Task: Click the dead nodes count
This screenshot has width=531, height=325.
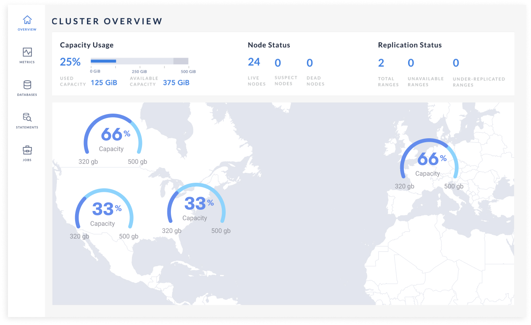Action: [310, 63]
